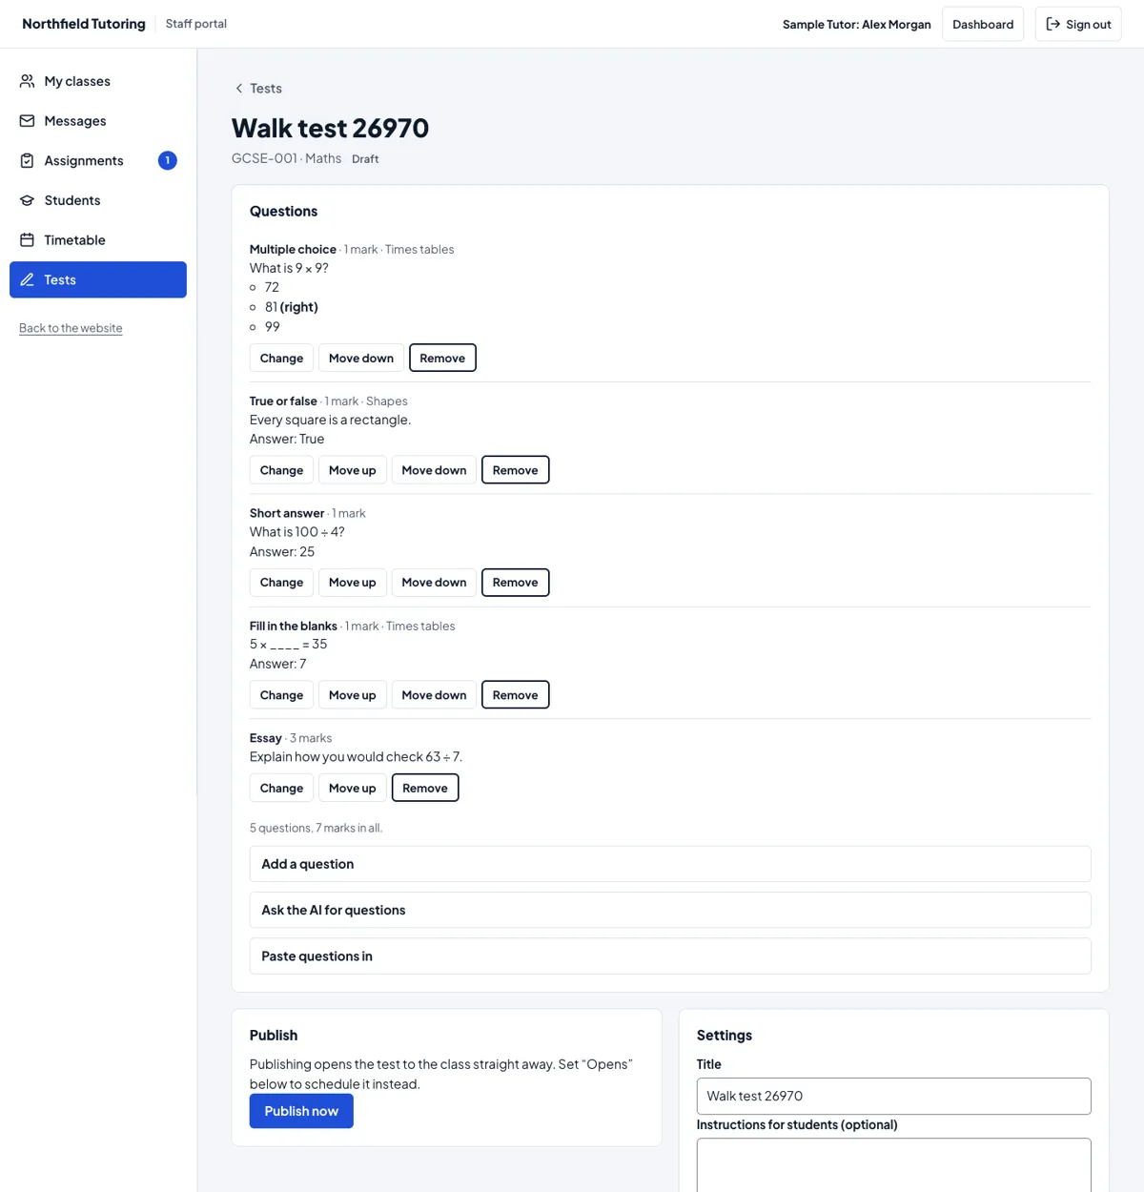Remove the True or false question
The height and width of the screenshot is (1192, 1144).
pos(516,470)
